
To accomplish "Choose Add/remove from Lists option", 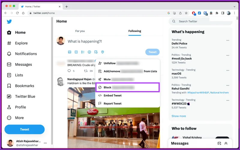I will pyautogui.click(x=127, y=71).
